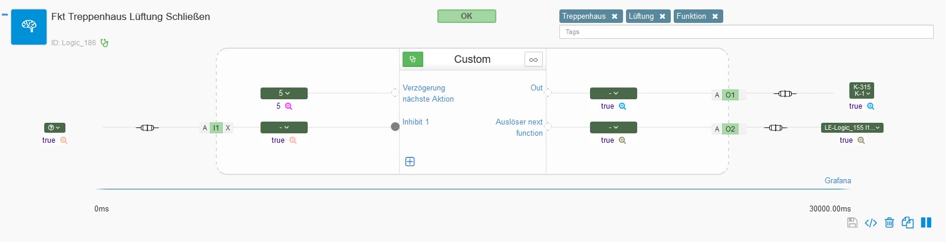
Task: Click the save disk icon
Action: pyautogui.click(x=852, y=223)
